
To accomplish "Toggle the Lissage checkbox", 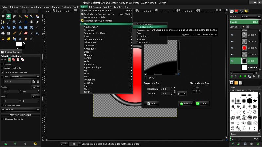I will [2, 64].
